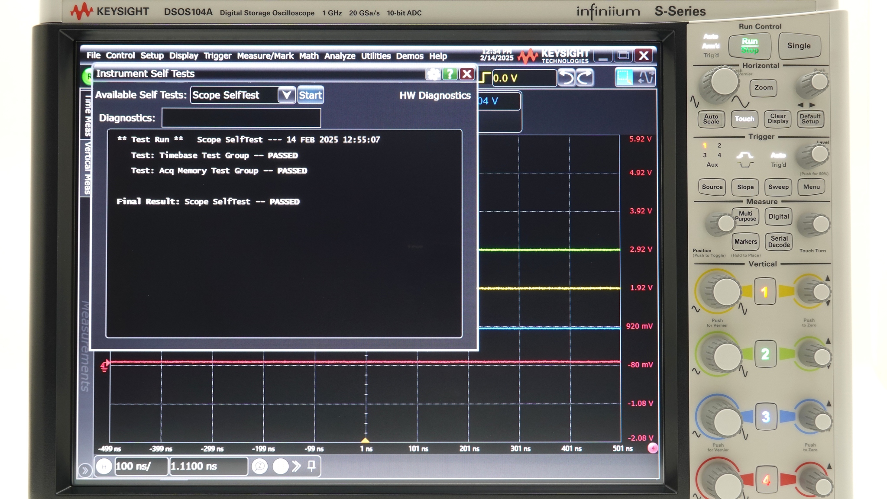The width and height of the screenshot is (887, 499).
Task: Click the horizontal scale 100 ns/ field
Action: tap(141, 466)
